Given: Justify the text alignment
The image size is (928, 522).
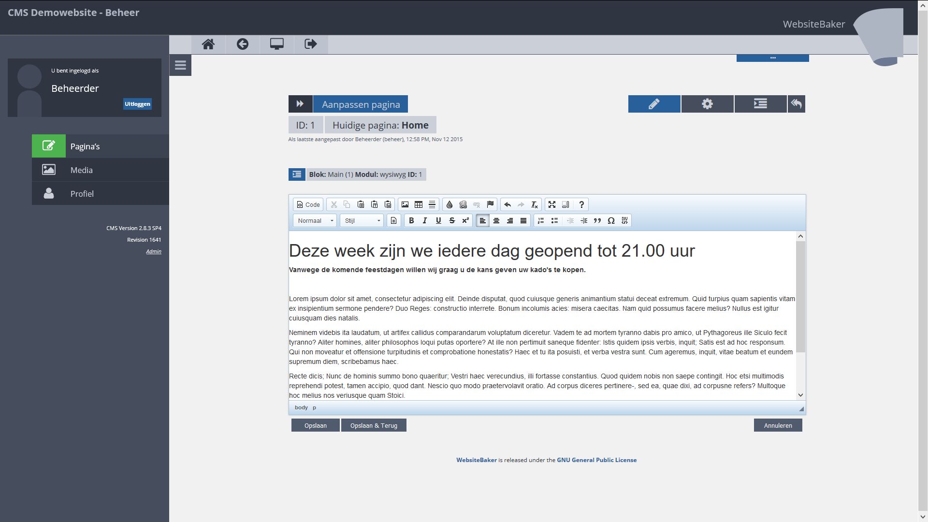Looking at the screenshot, I should coord(523,221).
